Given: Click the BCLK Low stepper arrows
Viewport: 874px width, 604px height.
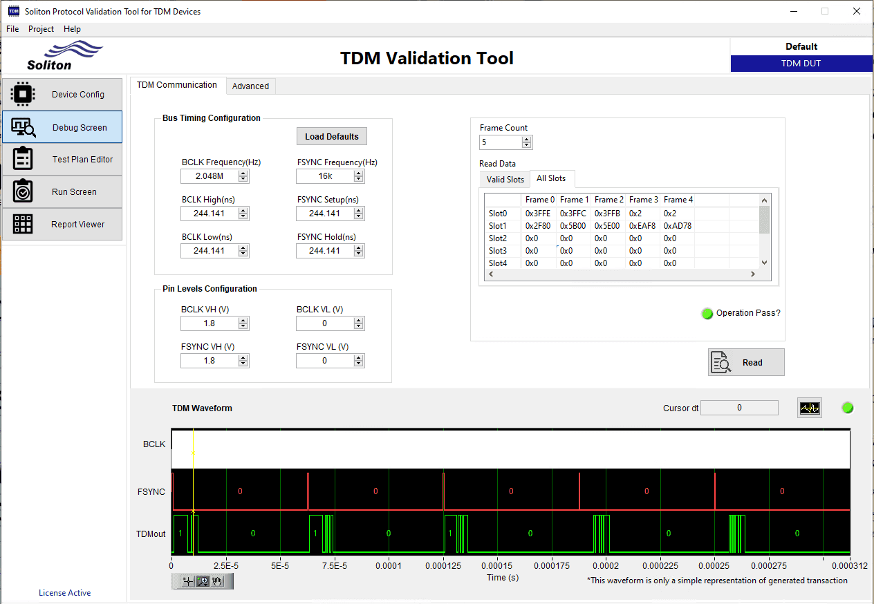Looking at the screenshot, I should [x=243, y=251].
